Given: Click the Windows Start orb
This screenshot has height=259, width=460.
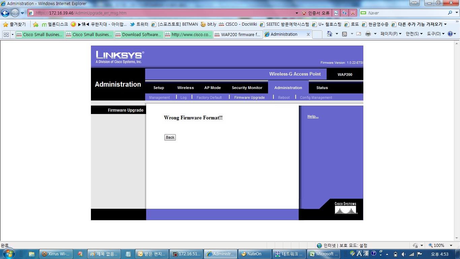Looking at the screenshot, I should pos(8,254).
